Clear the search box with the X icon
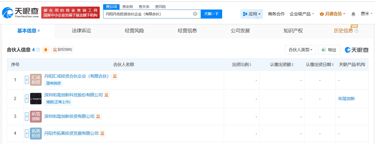Screen dimensions: 375x144 click(195, 14)
